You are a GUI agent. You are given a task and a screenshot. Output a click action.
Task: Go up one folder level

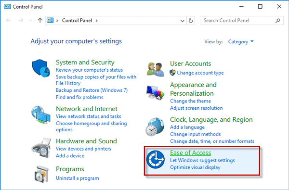tap(40, 20)
